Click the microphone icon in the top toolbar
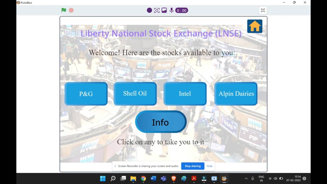Screen dimensions: 327x184 tap(172, 10)
